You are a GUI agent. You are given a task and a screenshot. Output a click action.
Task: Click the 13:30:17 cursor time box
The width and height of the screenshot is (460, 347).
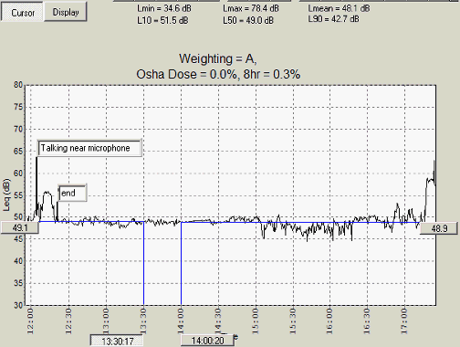pyautogui.click(x=117, y=341)
